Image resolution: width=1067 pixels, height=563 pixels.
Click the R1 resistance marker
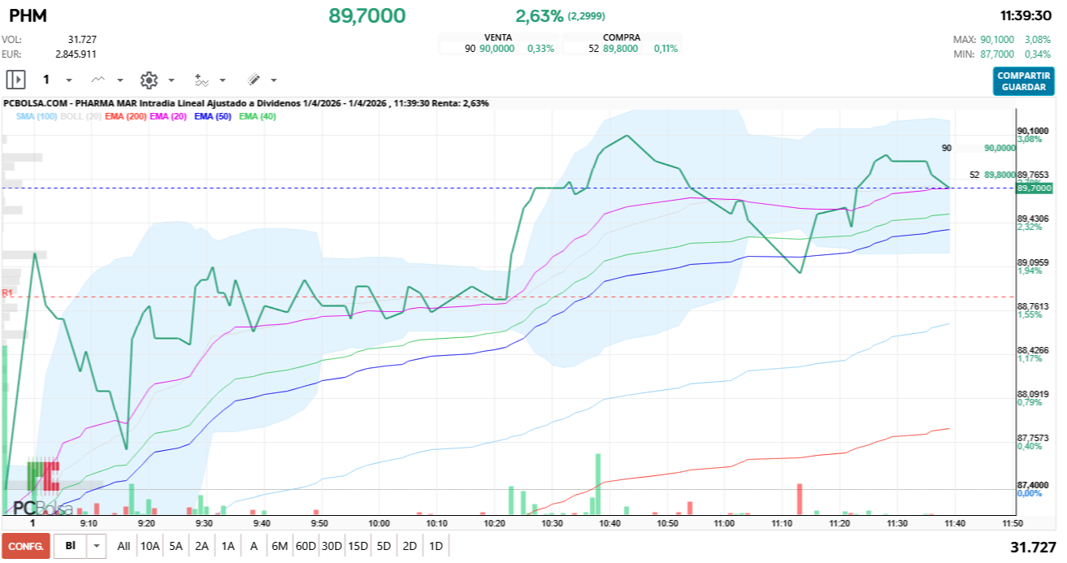7,292
